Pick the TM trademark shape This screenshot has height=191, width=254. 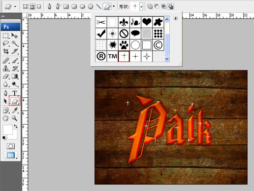pyautogui.click(x=112, y=56)
